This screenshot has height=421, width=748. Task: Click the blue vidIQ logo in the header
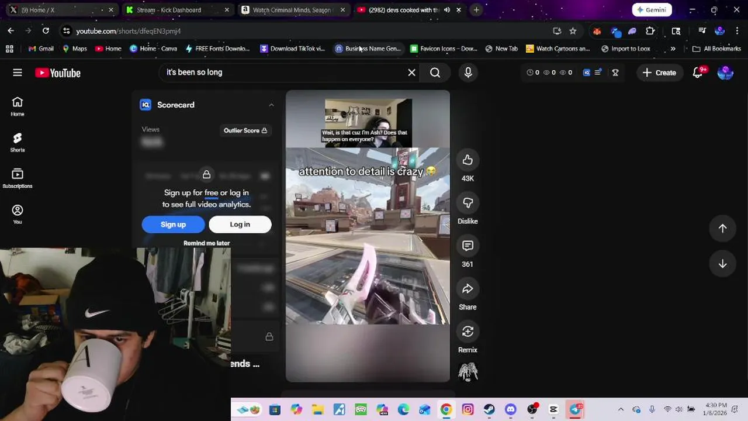[587, 73]
